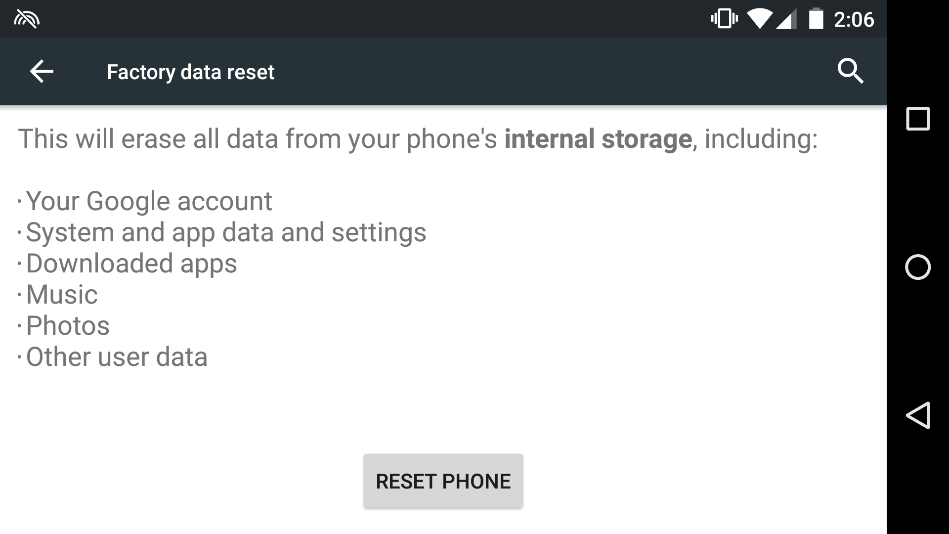Tap the Wi-Fi status bar icon

click(x=760, y=18)
